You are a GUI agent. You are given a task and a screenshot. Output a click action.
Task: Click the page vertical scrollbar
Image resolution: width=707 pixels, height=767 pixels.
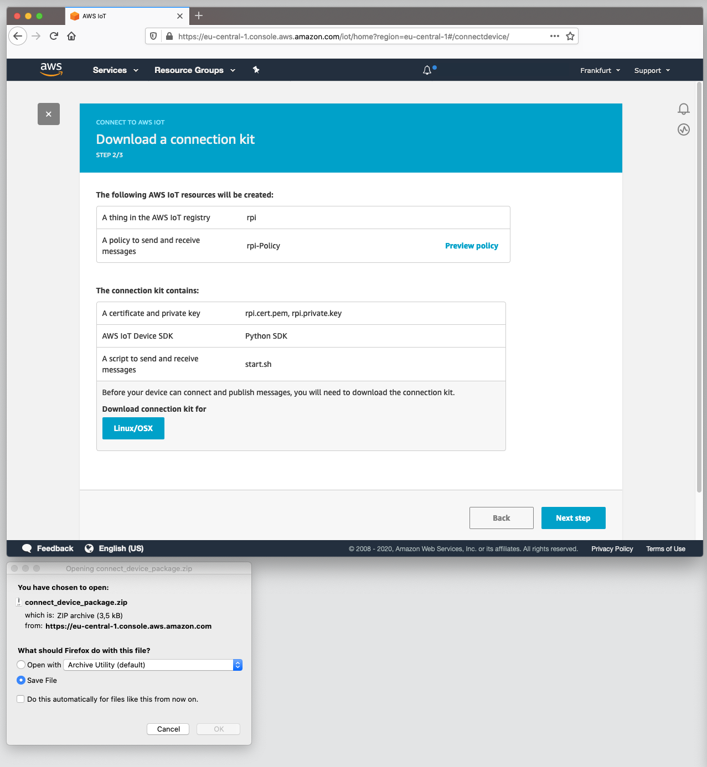tap(699, 288)
